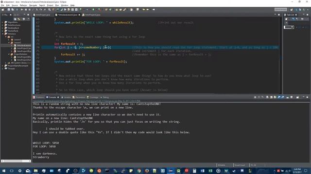Screen dimensions: 311x174
Task: Close the Package Explorer view tab
Action: pyautogui.click(x=11, y=15)
